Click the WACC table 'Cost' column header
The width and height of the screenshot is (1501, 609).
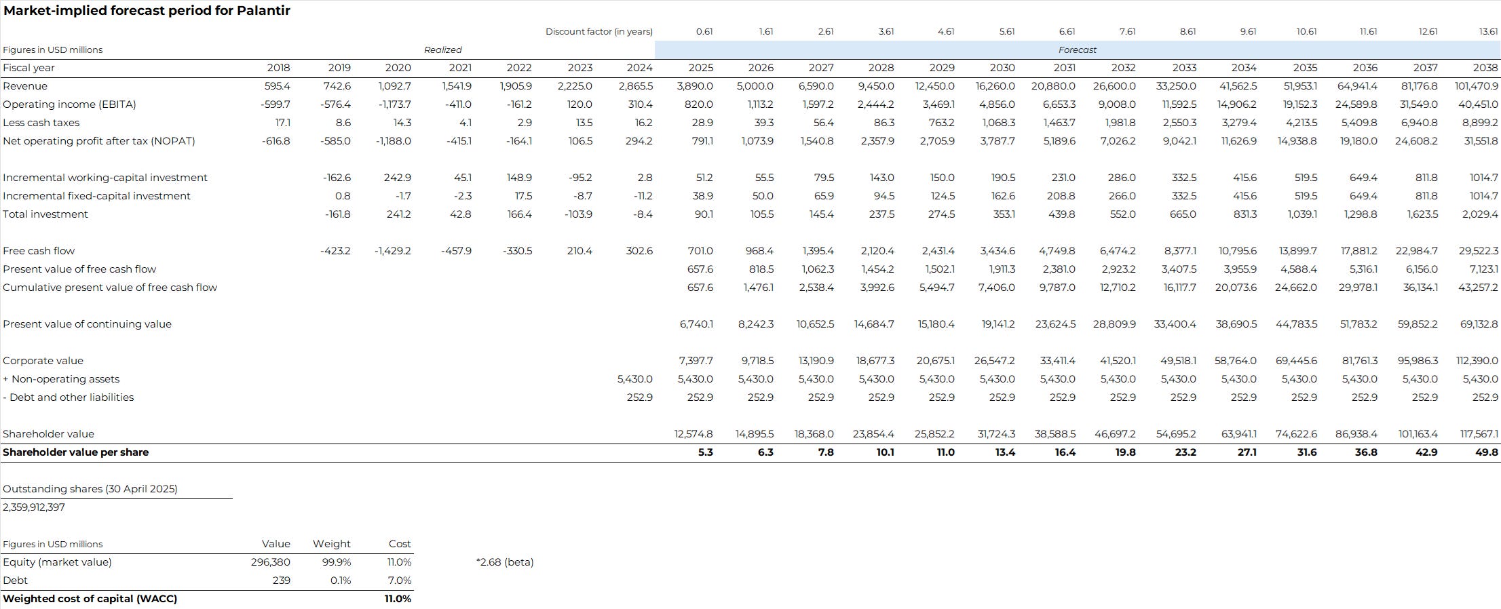(400, 544)
